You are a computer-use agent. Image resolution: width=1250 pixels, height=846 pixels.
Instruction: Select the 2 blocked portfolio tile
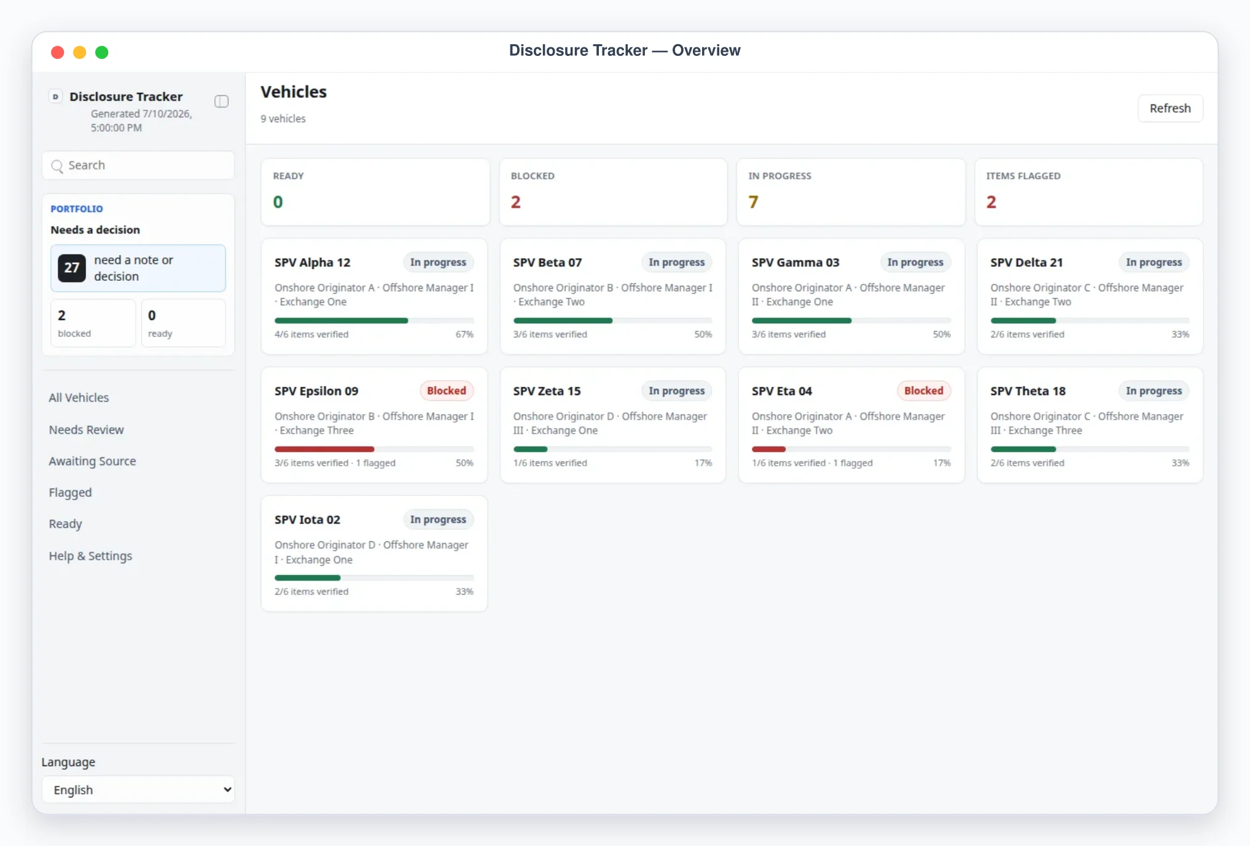coord(93,323)
